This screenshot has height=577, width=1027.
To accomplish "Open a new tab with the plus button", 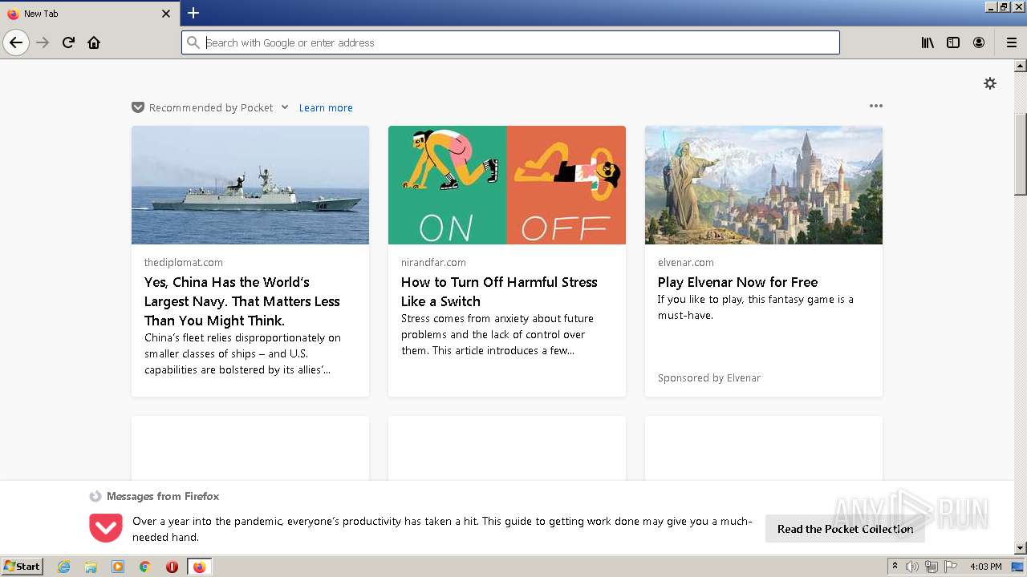I will pyautogui.click(x=193, y=13).
